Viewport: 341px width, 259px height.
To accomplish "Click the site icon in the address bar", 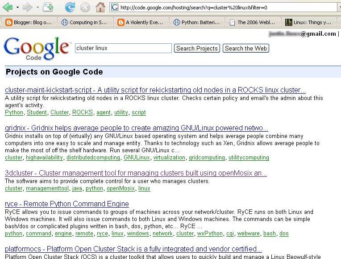I will pyautogui.click(x=114, y=7).
